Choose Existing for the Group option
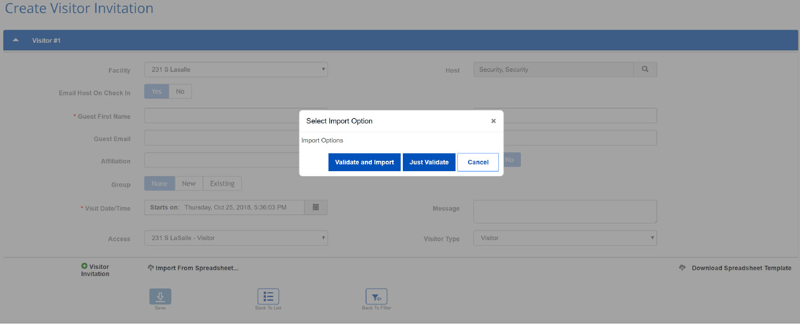The image size is (800, 324). 222,184
